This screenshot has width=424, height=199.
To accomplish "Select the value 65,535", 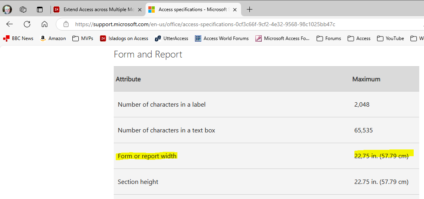I will click(x=364, y=130).
